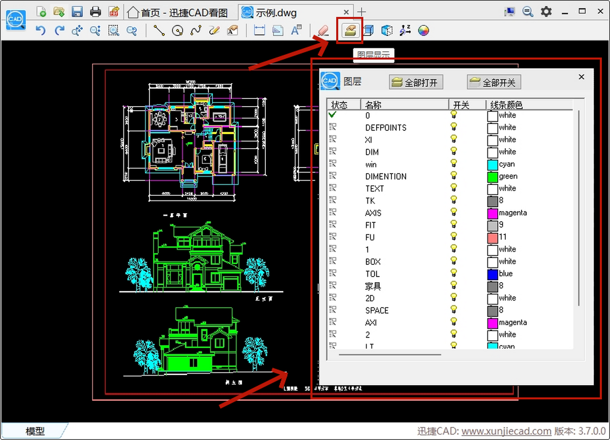This screenshot has width=610, height=440.
Task: Toggle visibility bulb of TOL layer
Action: coord(454,273)
